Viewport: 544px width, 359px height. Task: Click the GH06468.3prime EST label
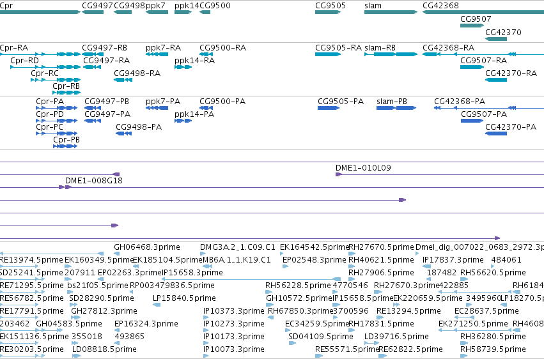(147, 247)
